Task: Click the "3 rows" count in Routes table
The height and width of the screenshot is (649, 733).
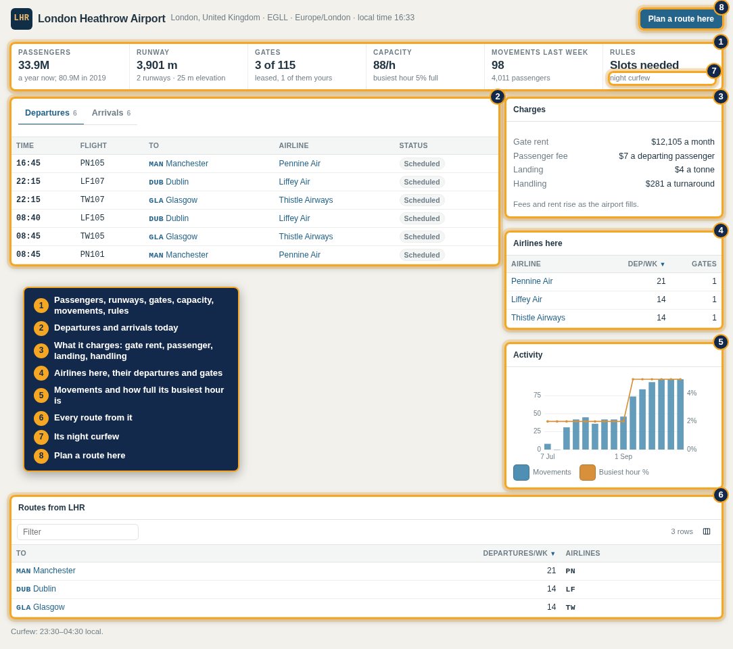Action: click(x=682, y=532)
